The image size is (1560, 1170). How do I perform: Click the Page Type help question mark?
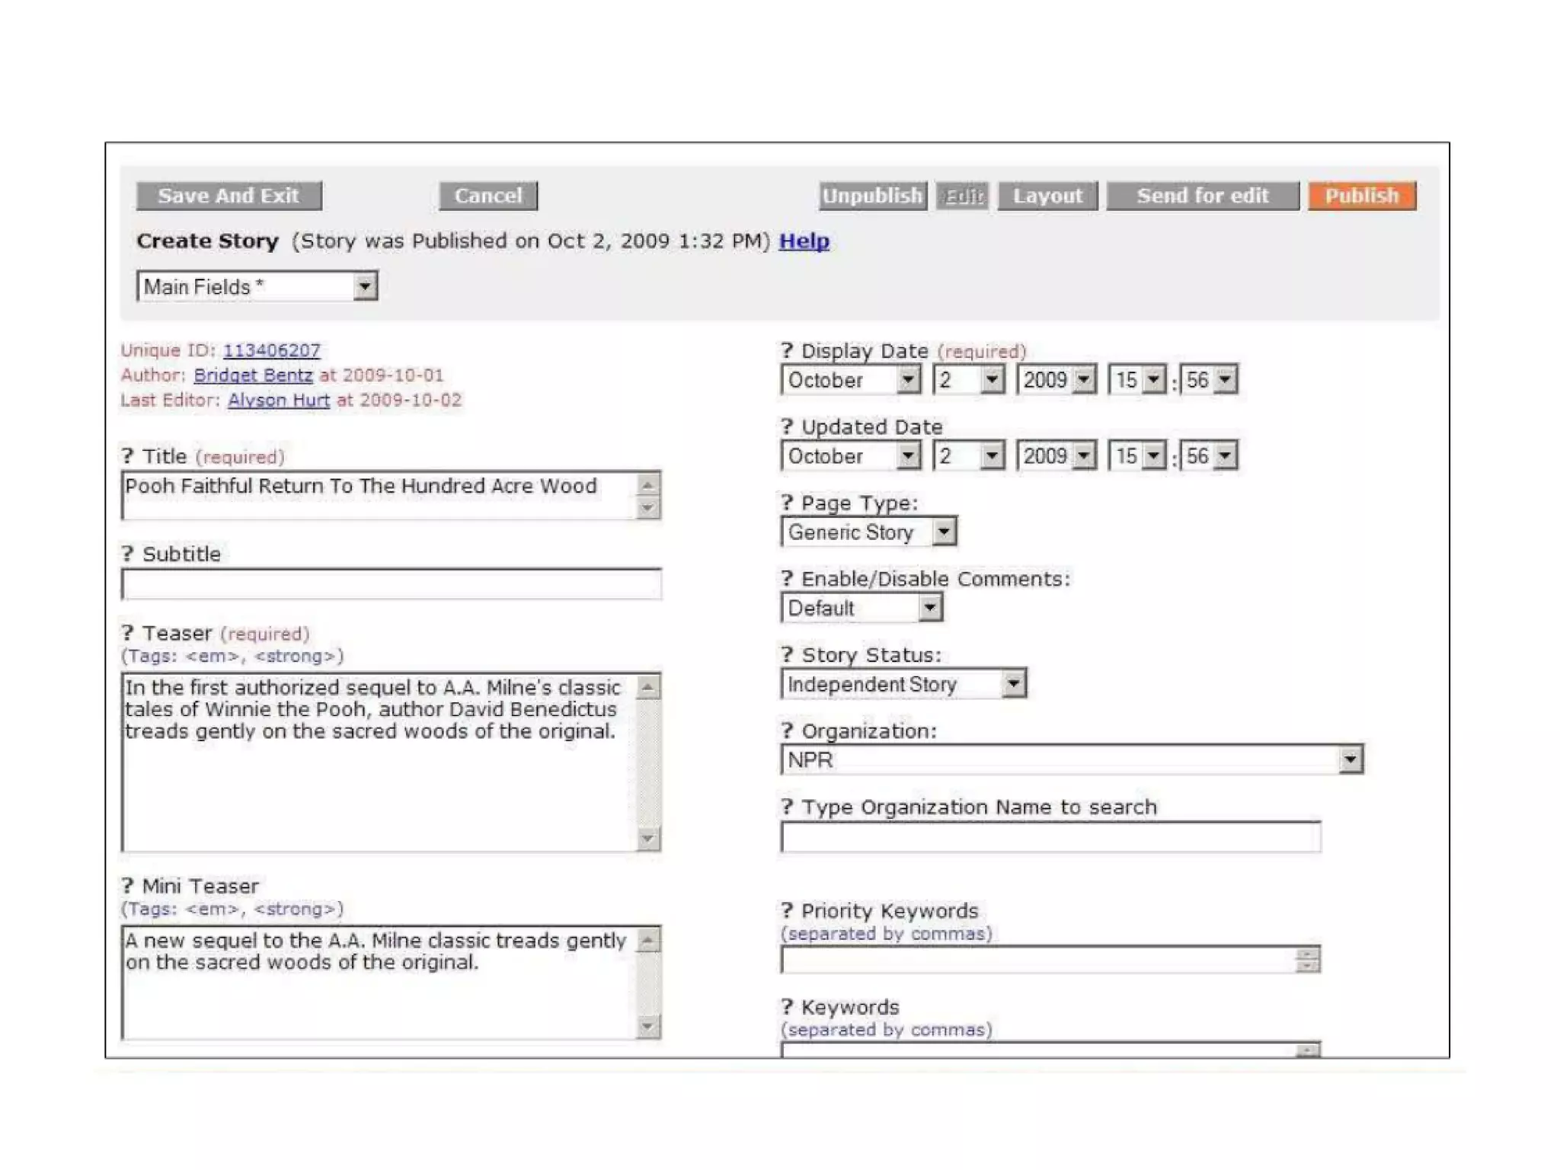788,503
